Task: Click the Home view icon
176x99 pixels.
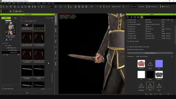Action: coord(71,7)
